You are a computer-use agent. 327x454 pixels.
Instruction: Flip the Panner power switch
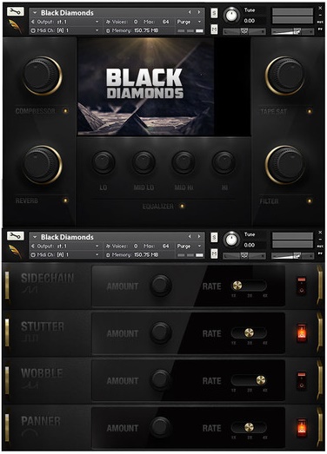point(302,428)
